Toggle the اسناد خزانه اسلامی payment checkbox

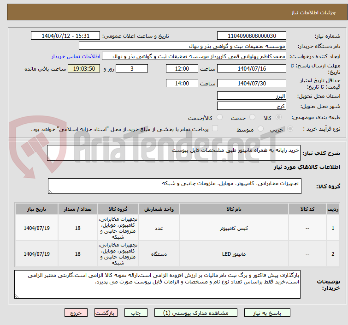[x=215, y=128]
